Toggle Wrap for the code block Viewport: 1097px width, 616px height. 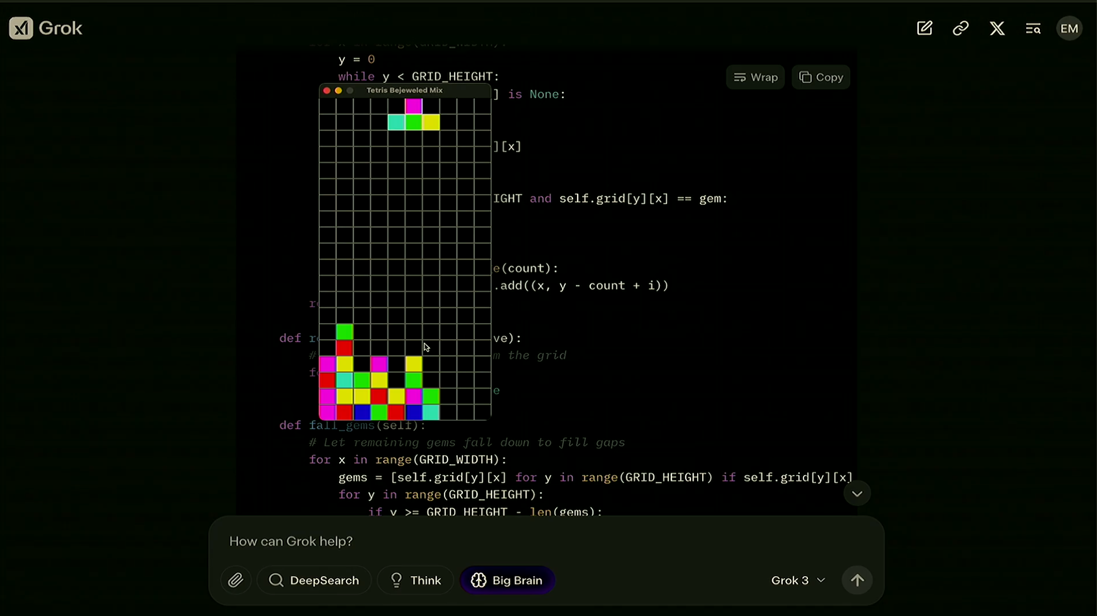pos(755,77)
